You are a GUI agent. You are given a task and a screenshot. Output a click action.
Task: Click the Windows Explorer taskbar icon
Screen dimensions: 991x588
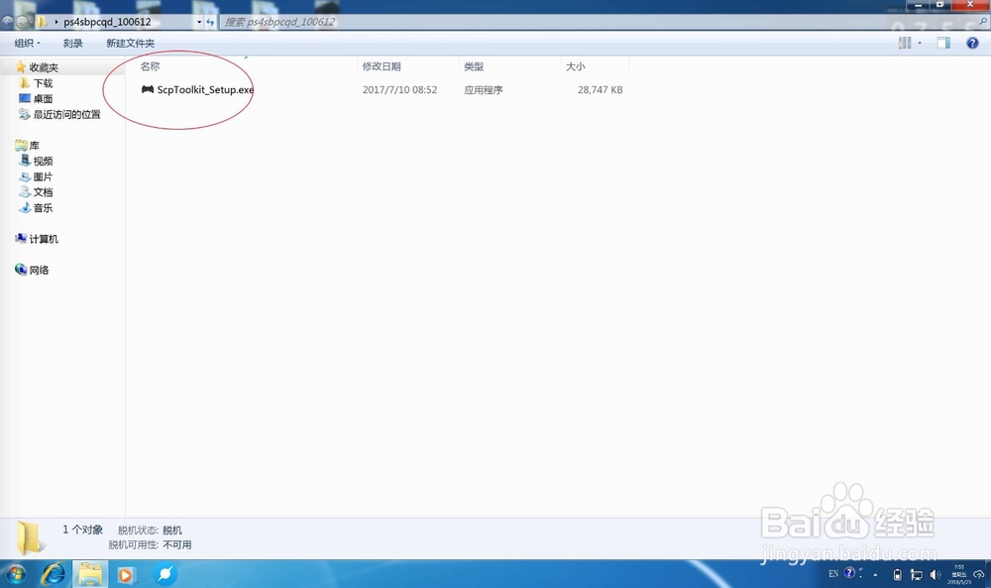coord(89,575)
